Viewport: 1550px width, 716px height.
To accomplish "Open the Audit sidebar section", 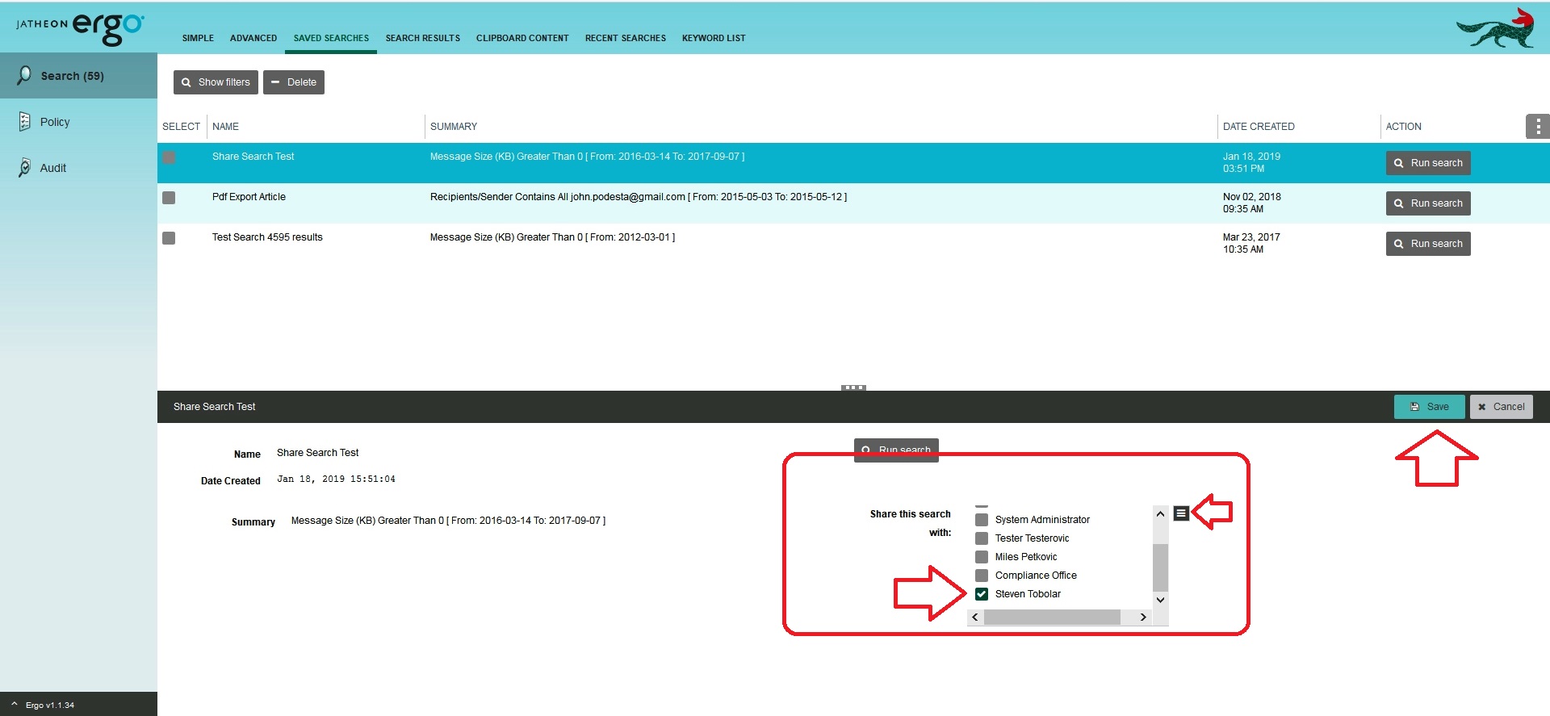I will tap(53, 168).
